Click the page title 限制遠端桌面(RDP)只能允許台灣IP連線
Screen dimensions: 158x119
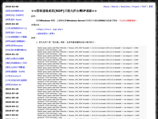[x=64, y=11]
